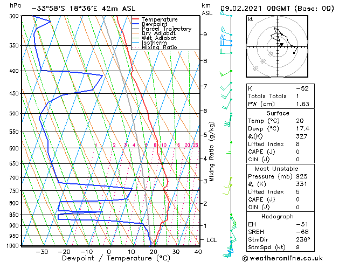Click the weatheronline.co.uk copyright text
339x262 pixels.
(282, 258)
